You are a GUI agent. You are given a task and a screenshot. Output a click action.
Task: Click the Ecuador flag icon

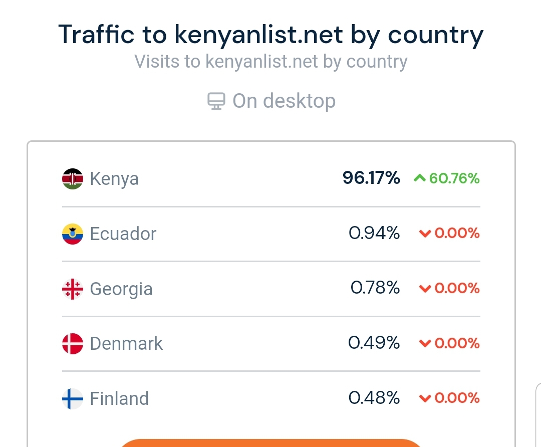pos(73,234)
